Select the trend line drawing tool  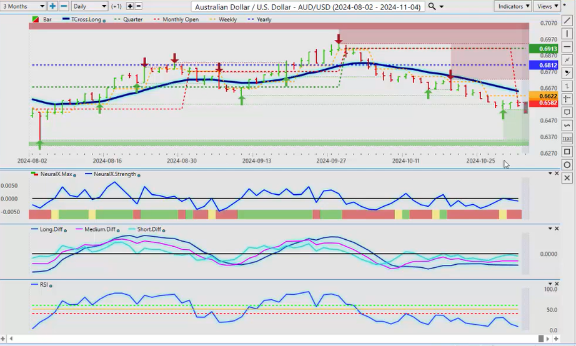pos(567,21)
